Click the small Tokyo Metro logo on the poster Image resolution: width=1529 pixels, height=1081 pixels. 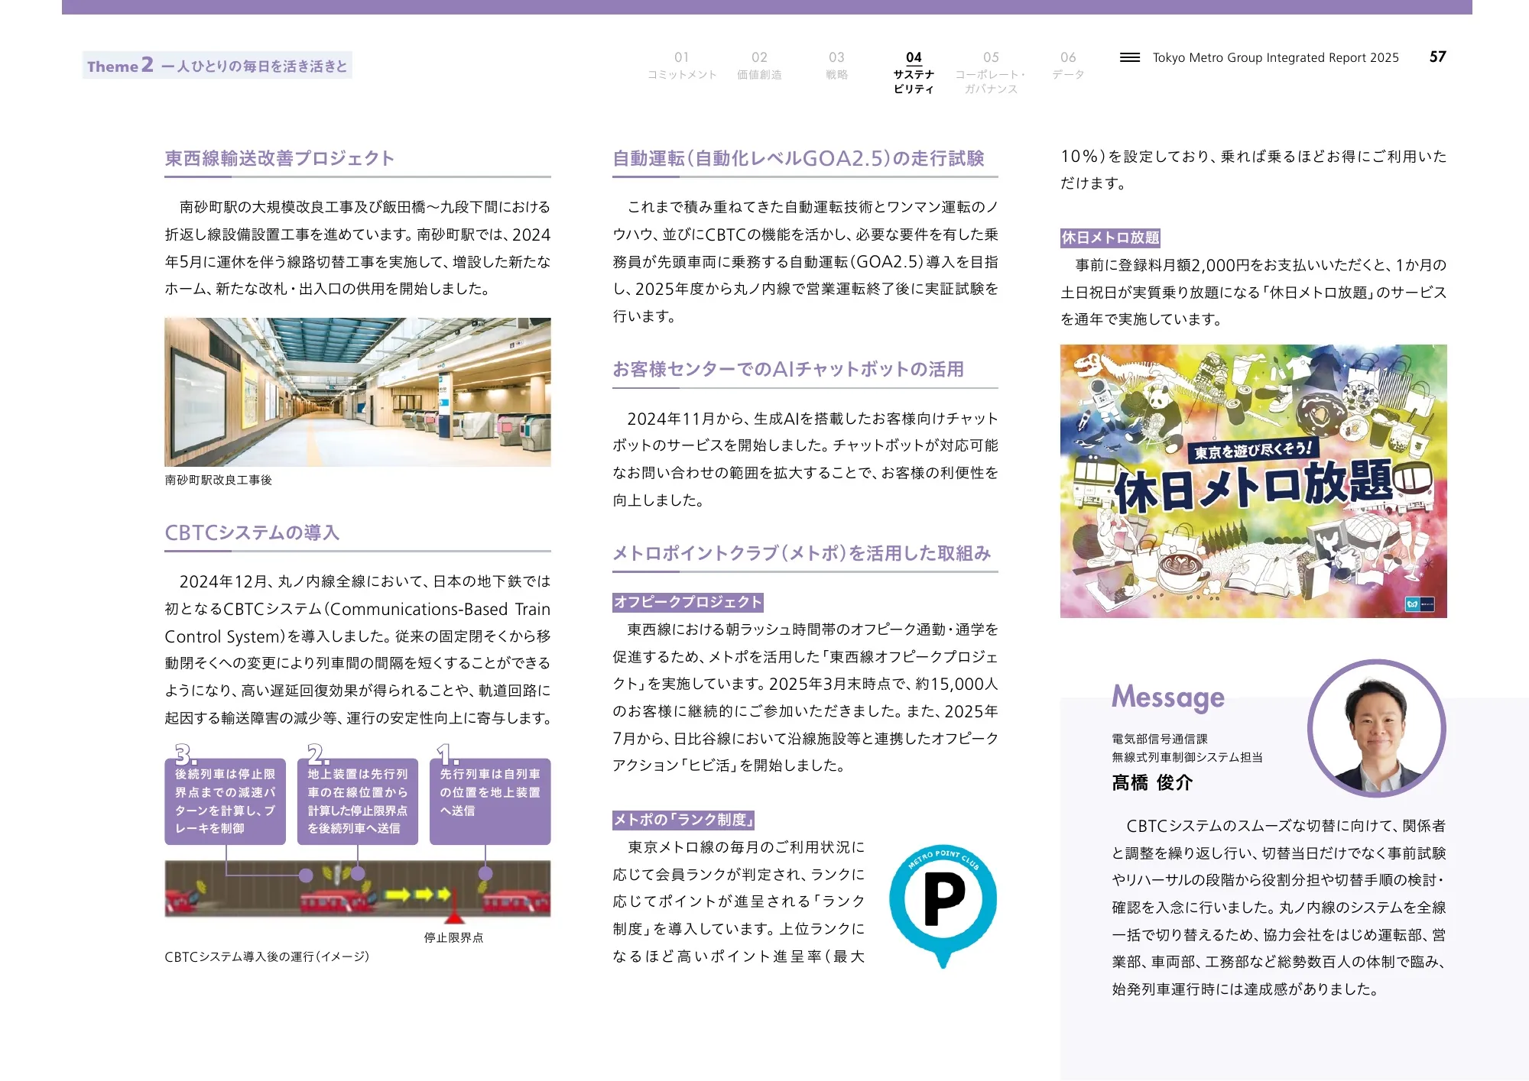(x=1420, y=604)
